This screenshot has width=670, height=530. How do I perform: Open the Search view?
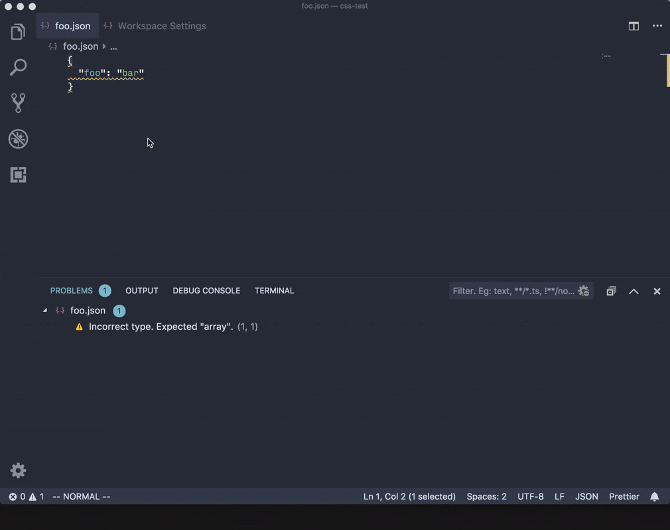pos(18,67)
